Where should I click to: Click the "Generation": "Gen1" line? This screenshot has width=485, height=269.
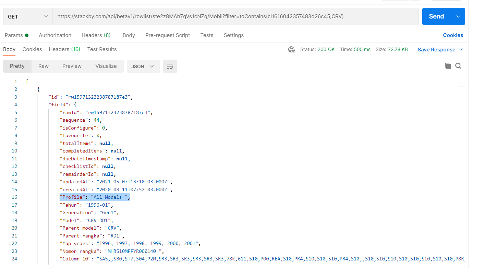click(89, 213)
